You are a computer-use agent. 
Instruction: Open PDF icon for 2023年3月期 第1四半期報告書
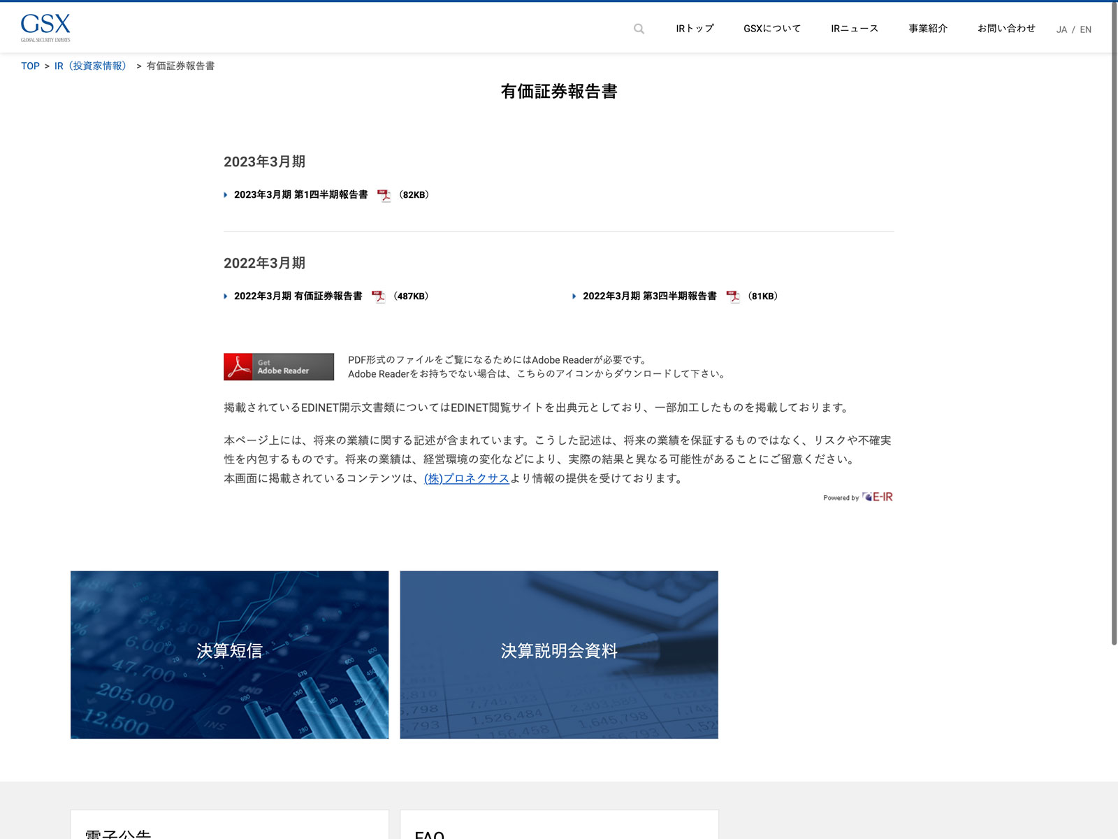pos(384,195)
